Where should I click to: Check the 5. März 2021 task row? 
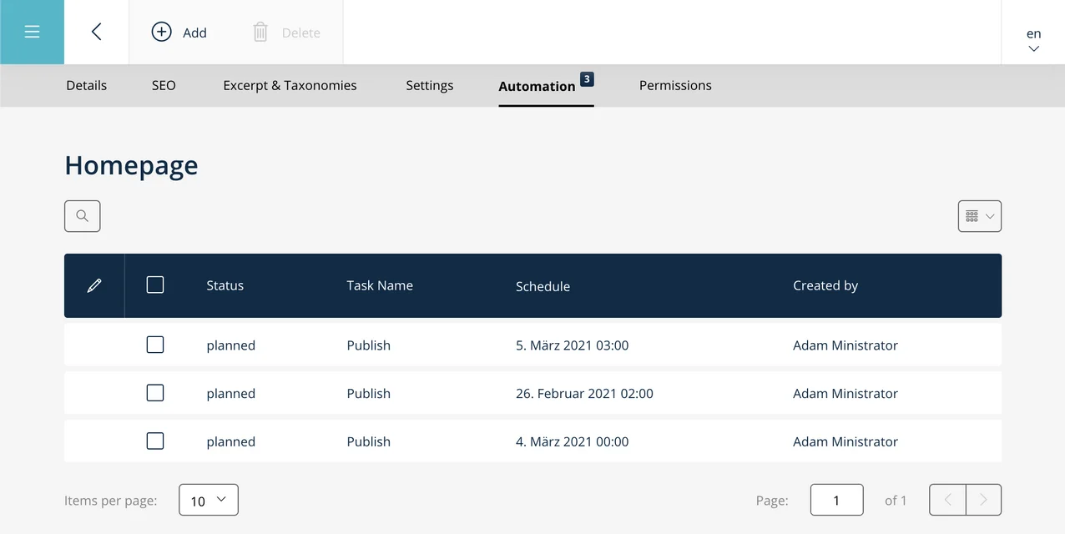(154, 345)
